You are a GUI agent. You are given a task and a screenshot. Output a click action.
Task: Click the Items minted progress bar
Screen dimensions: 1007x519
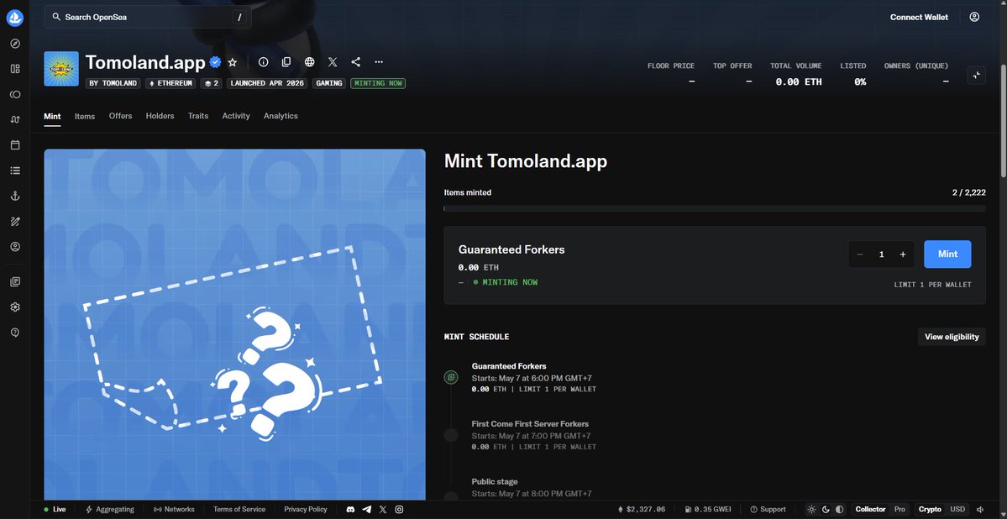coord(715,209)
